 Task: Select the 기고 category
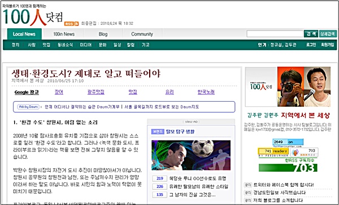tap(146, 45)
